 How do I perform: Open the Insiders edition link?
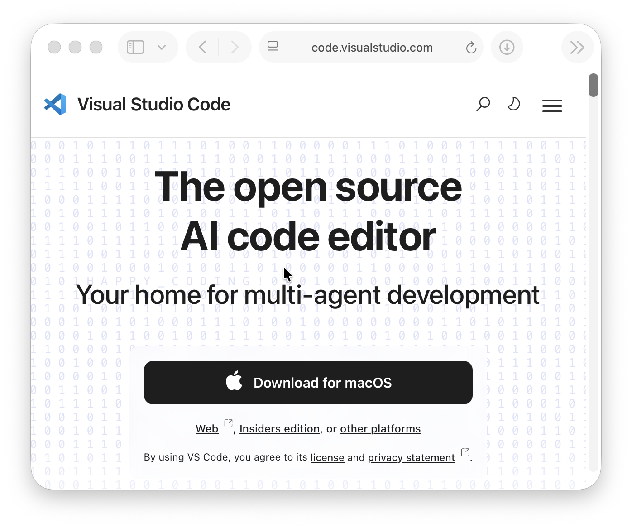tap(279, 429)
